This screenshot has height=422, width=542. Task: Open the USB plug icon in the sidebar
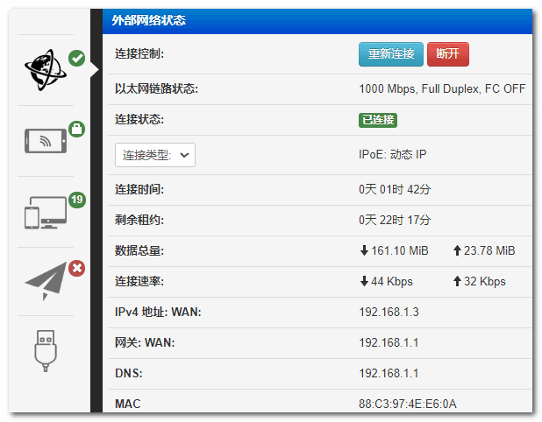pyautogui.click(x=45, y=350)
